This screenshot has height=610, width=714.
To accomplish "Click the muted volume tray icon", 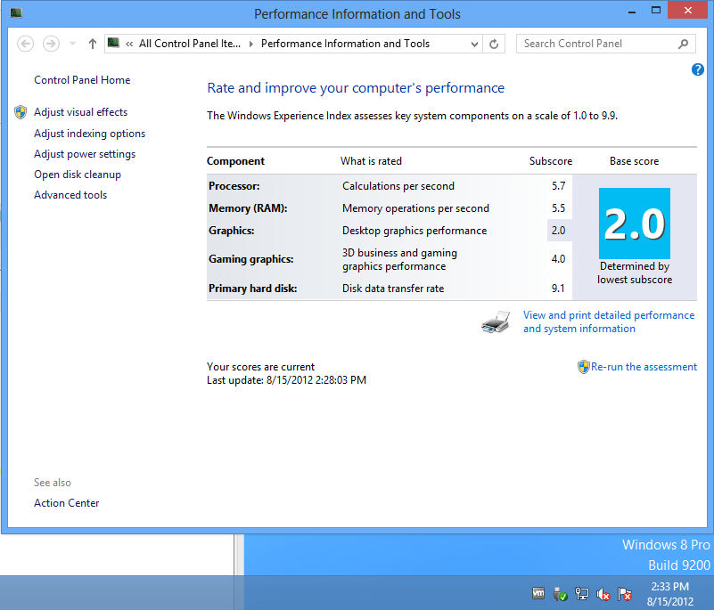I will [603, 594].
